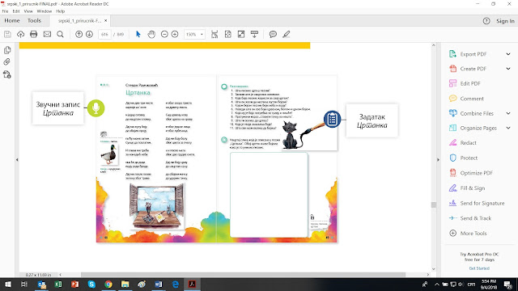Close the srpski_1_prirucnik document tab

106,20
